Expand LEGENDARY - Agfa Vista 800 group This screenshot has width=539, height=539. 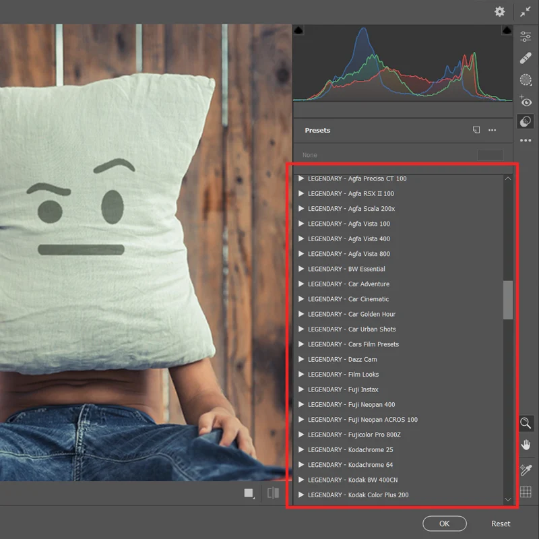point(301,254)
